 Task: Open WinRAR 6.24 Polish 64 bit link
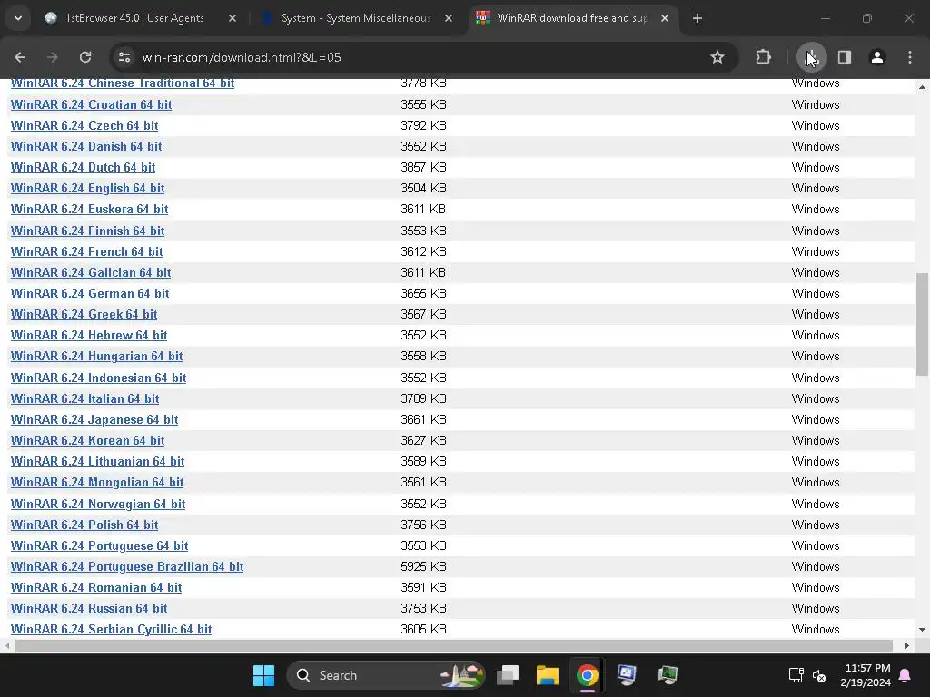(84, 525)
